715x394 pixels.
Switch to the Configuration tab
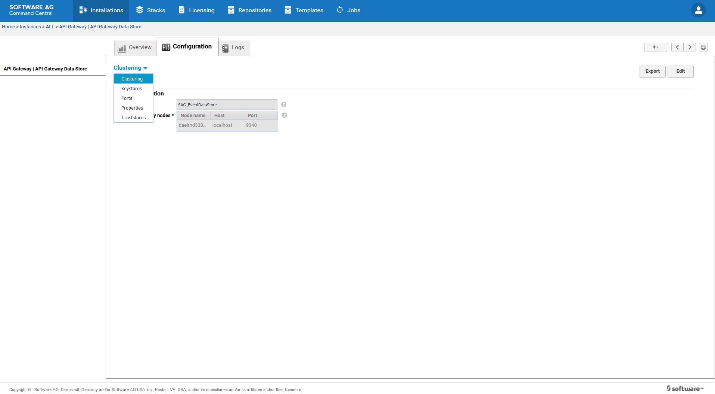(x=187, y=47)
